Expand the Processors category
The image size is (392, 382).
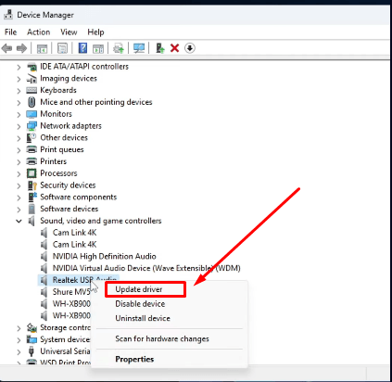coord(19,173)
